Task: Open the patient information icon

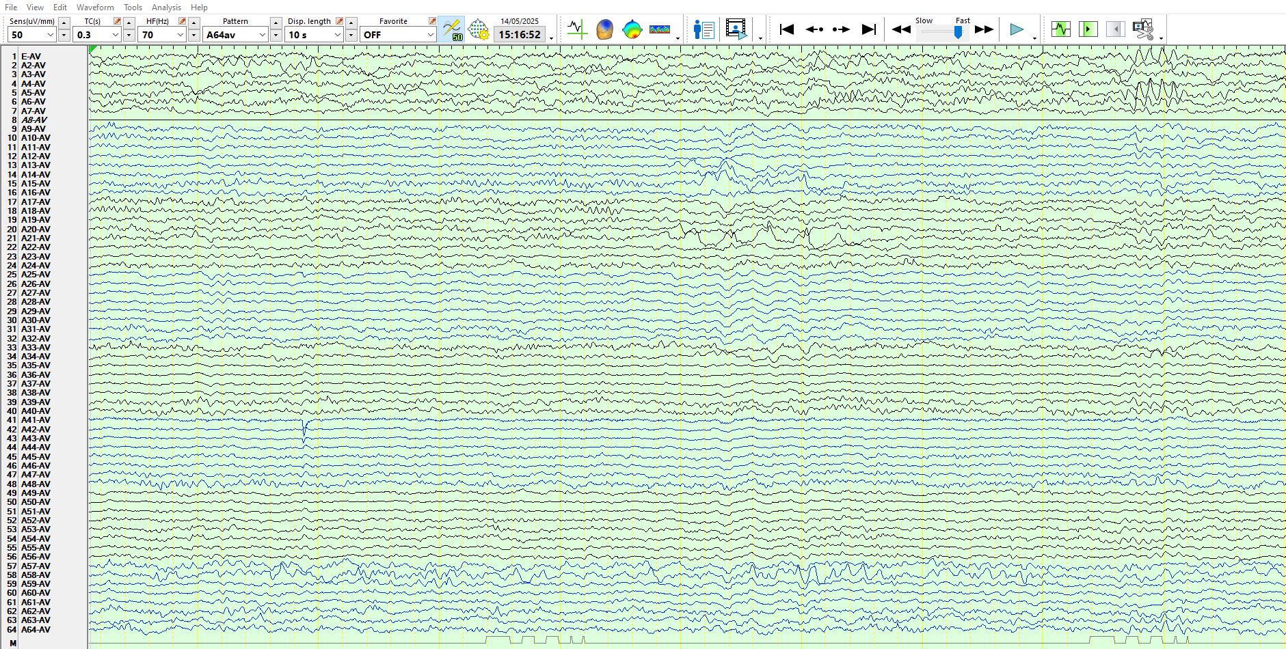Action: point(704,29)
